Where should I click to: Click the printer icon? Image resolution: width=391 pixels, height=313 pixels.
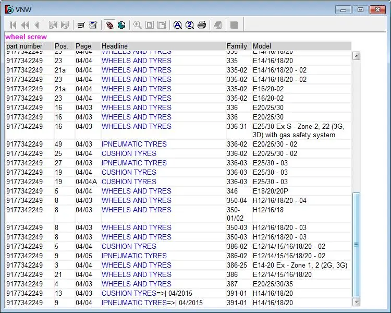pyautogui.click(x=202, y=25)
